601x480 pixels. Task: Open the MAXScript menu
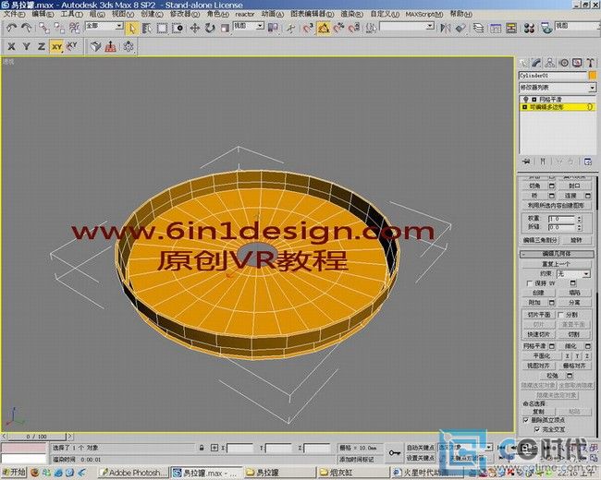[x=423, y=14]
